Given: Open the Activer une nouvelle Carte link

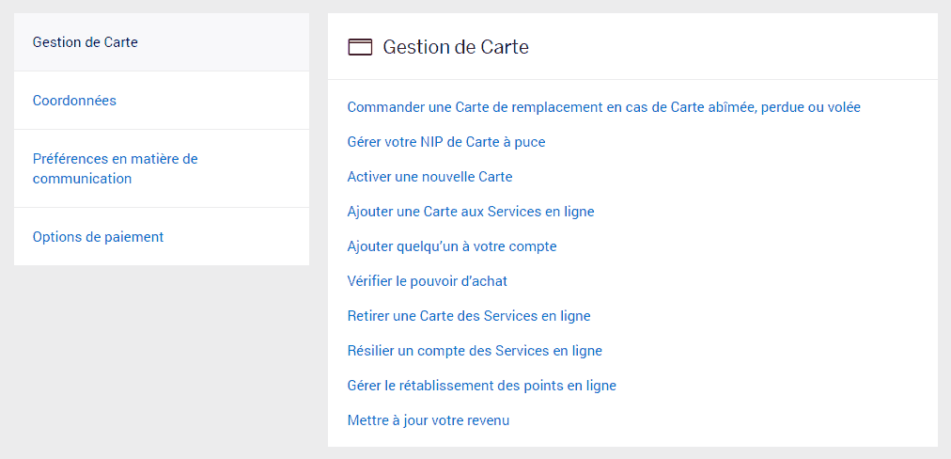Looking at the screenshot, I should (x=429, y=177).
